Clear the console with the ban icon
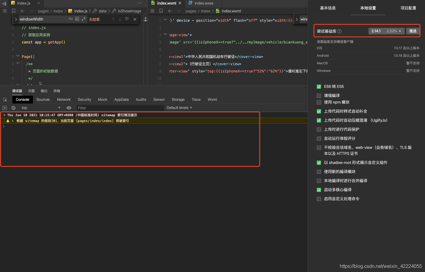This screenshot has height=272, width=425. pyautogui.click(x=13, y=108)
